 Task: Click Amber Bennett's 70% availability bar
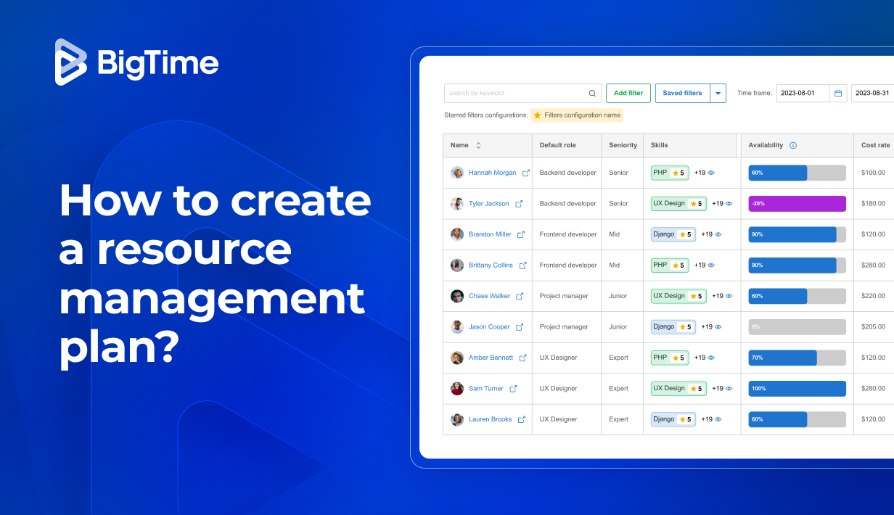797,358
